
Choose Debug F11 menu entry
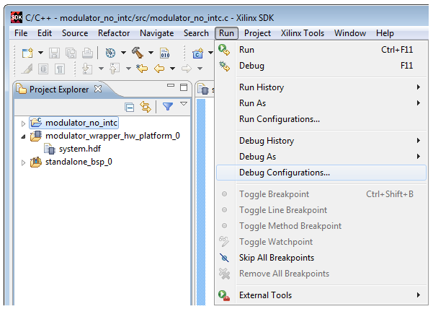pos(321,66)
